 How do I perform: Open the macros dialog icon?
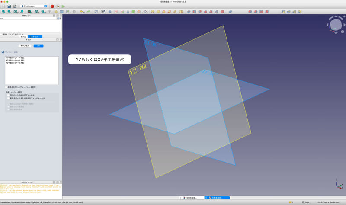tap(58, 6)
